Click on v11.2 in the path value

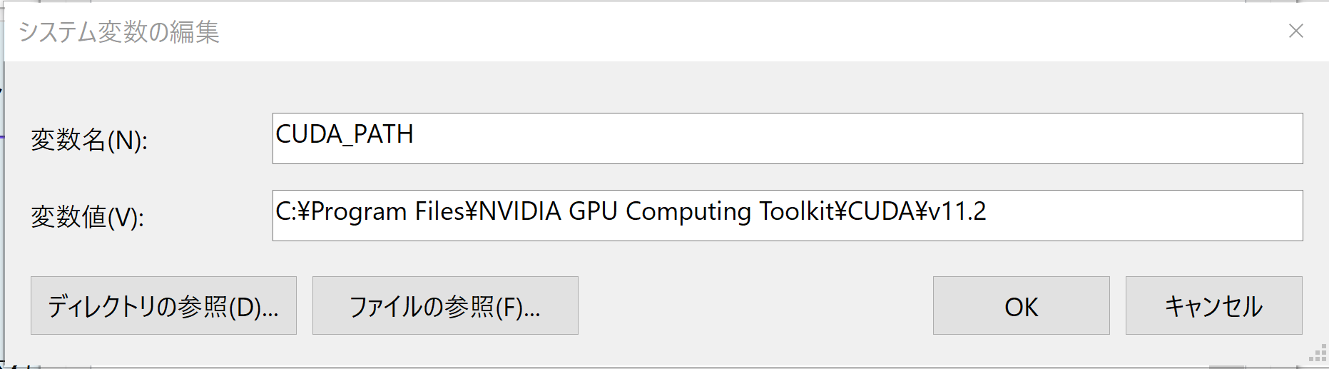pyautogui.click(x=957, y=211)
